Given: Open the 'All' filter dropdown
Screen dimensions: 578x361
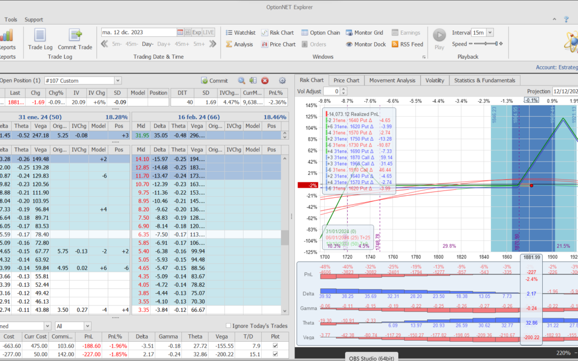Looking at the screenshot, I should click(x=87, y=326).
